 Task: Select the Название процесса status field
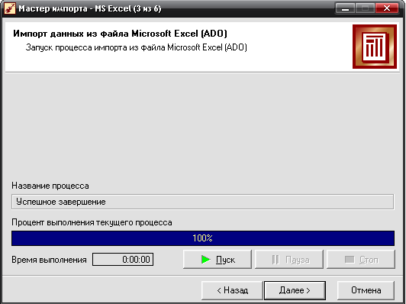(203, 202)
